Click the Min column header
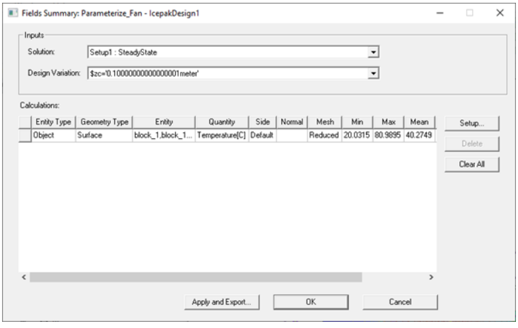Screen dimensions: 518x328 pyautogui.click(x=357, y=122)
